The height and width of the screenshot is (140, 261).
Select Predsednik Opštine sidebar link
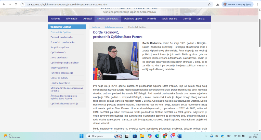pyautogui.click(x=61, y=32)
